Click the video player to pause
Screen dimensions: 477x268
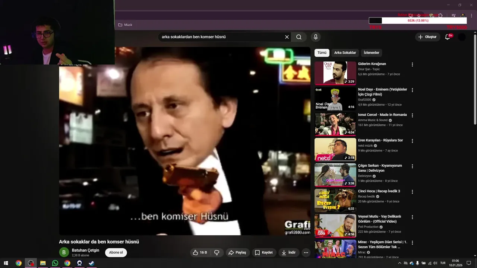[184, 141]
